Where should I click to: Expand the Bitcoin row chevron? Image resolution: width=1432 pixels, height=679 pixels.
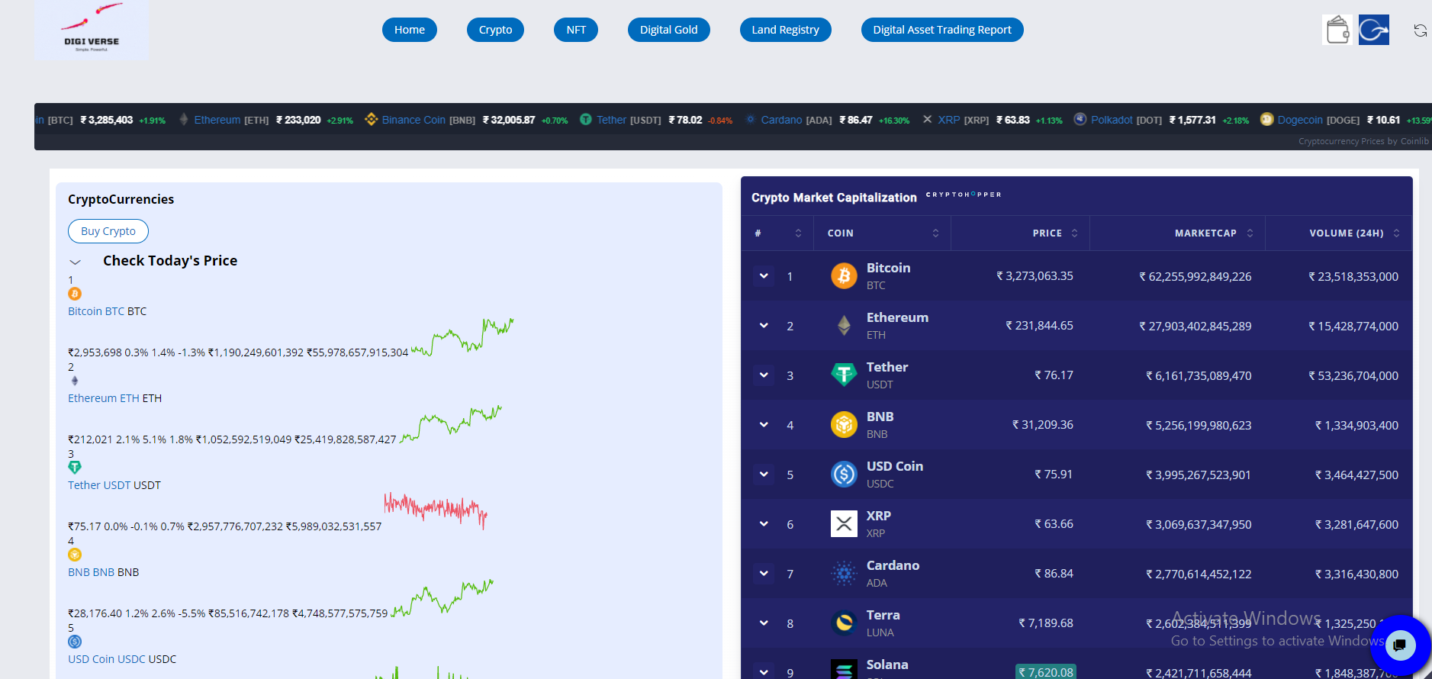(x=764, y=275)
